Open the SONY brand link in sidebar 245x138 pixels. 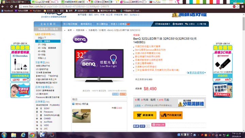click(x=43, y=108)
